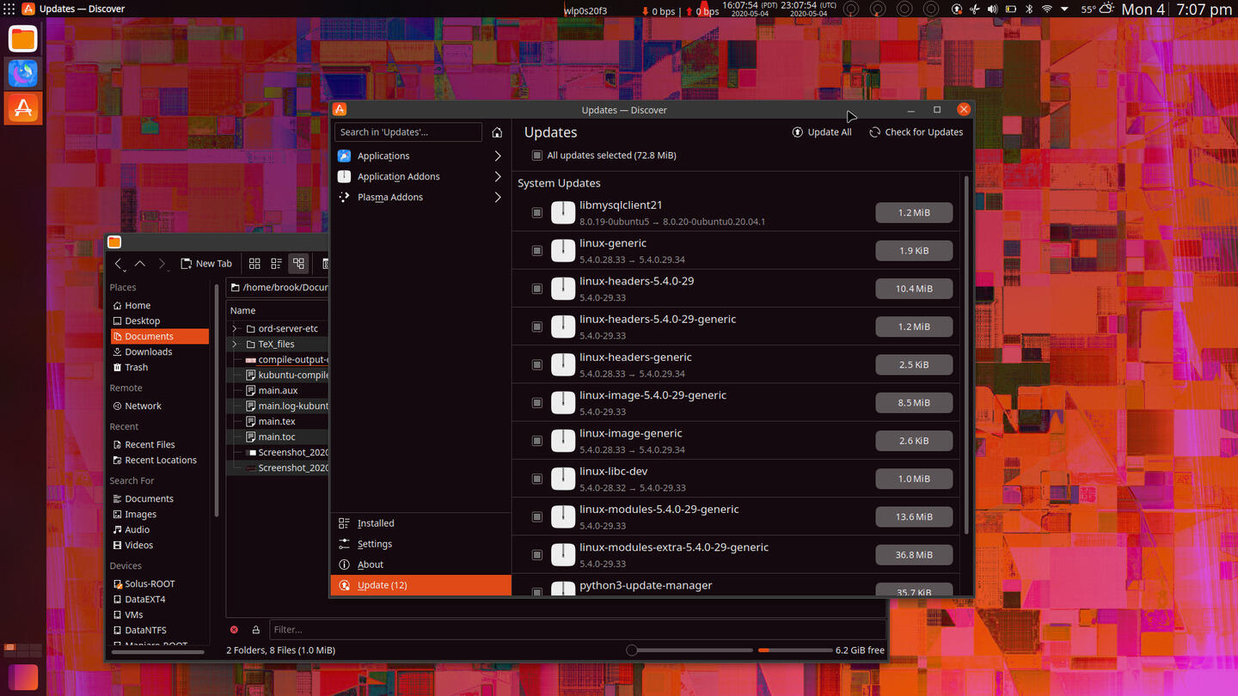Go up one folder in Dolphin
The width and height of the screenshot is (1238, 696).
tap(140, 264)
